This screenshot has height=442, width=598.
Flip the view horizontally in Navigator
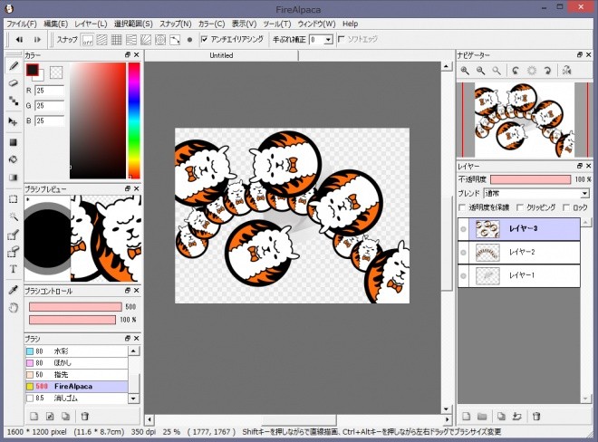point(566,71)
